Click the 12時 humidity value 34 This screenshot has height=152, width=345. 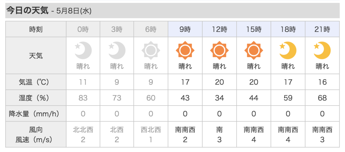pos(219,98)
